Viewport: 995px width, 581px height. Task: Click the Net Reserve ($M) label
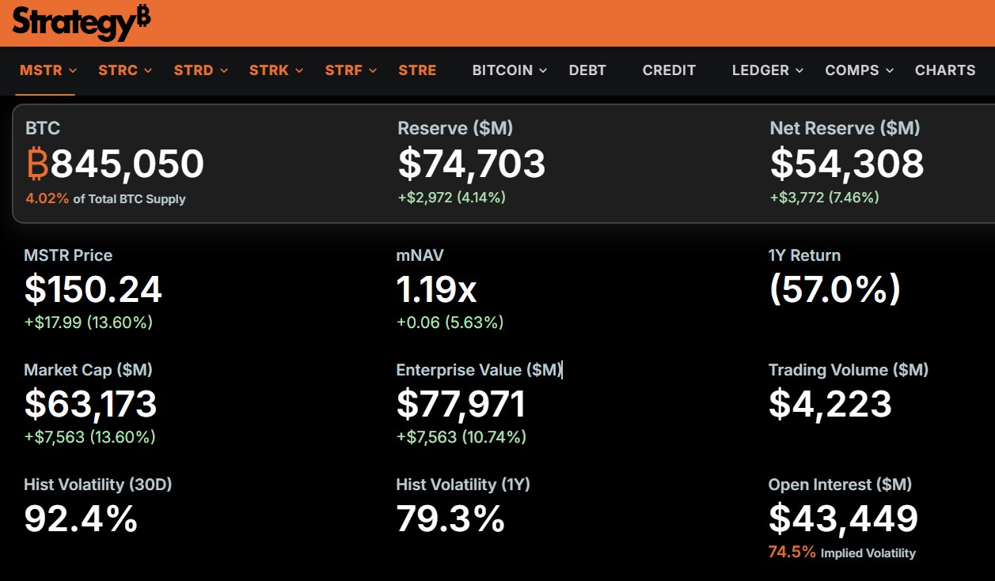(x=845, y=128)
